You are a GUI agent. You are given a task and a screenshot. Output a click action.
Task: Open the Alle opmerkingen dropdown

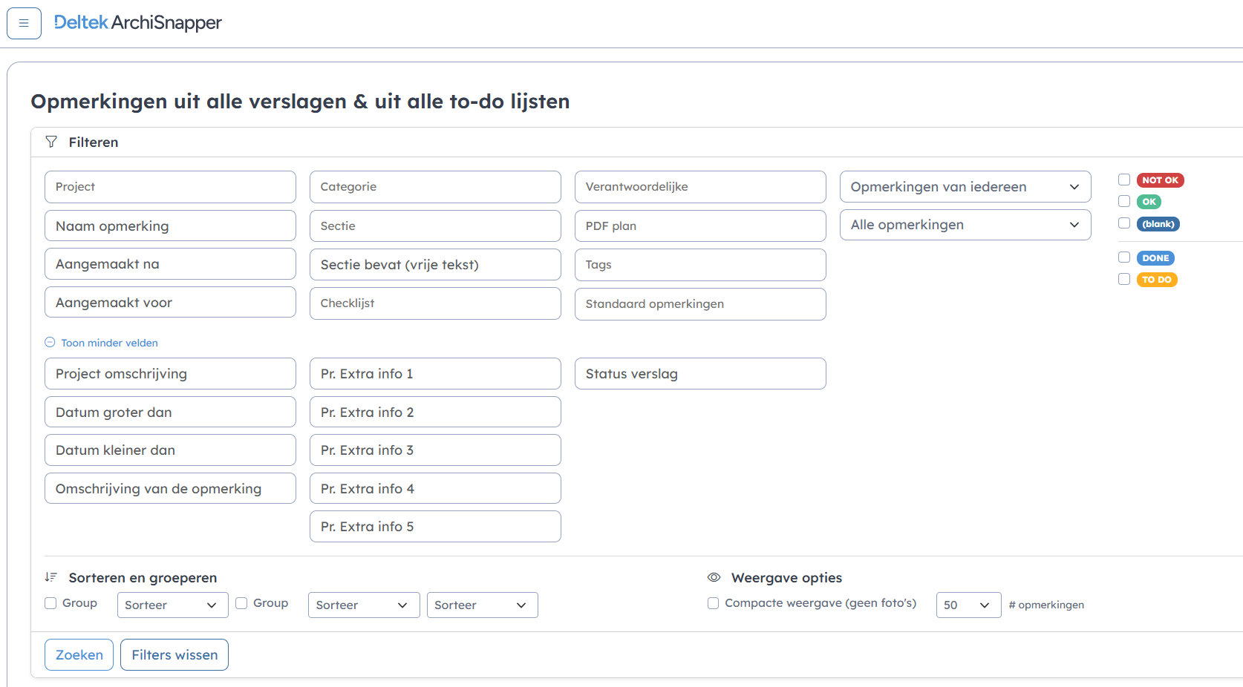pos(965,225)
